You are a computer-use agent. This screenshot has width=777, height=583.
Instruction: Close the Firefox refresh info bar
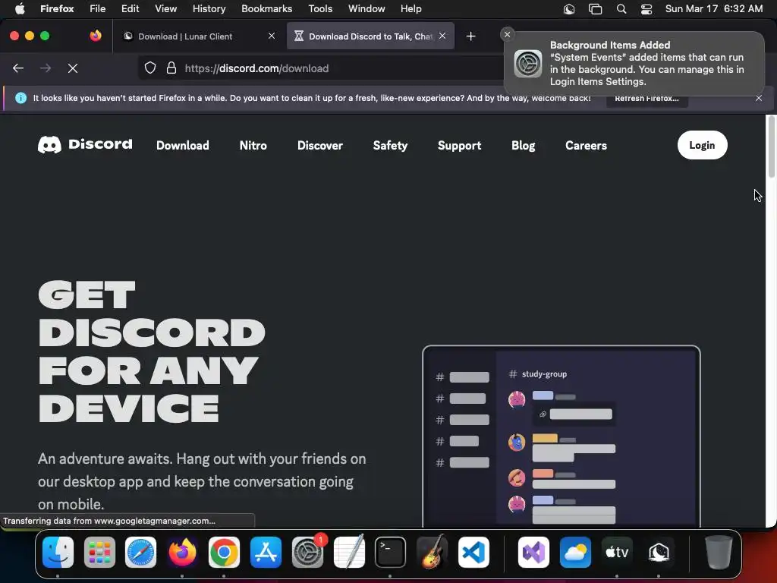point(759,98)
